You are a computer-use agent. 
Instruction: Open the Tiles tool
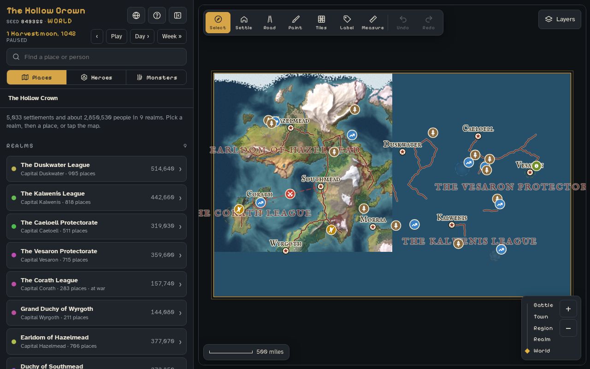(x=321, y=23)
